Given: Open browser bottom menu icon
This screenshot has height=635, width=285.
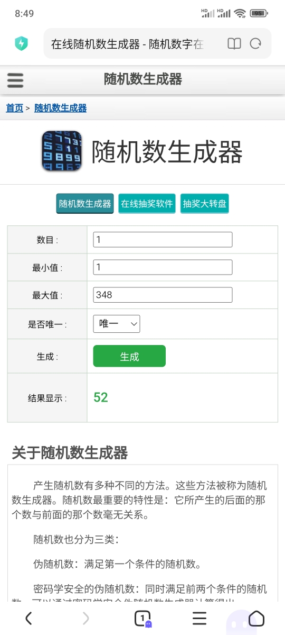Looking at the screenshot, I should [199, 618].
